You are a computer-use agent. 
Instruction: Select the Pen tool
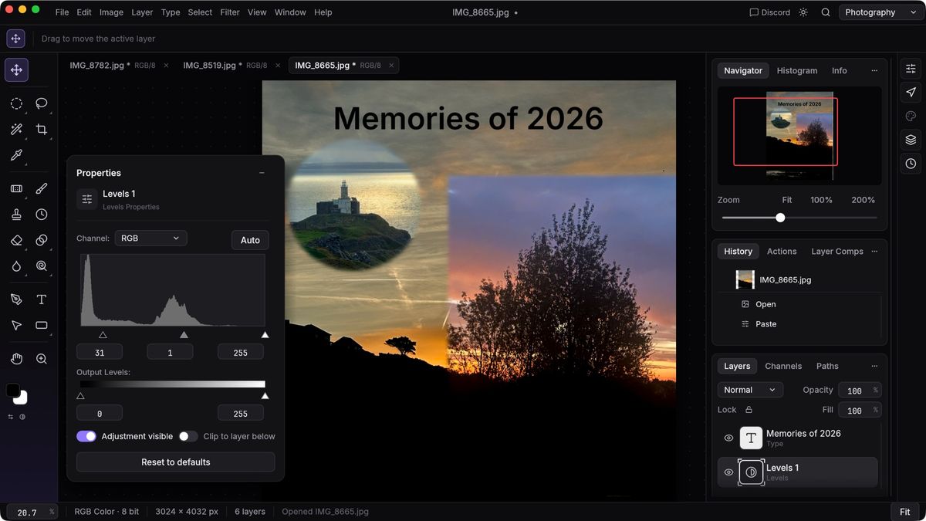tap(16, 299)
